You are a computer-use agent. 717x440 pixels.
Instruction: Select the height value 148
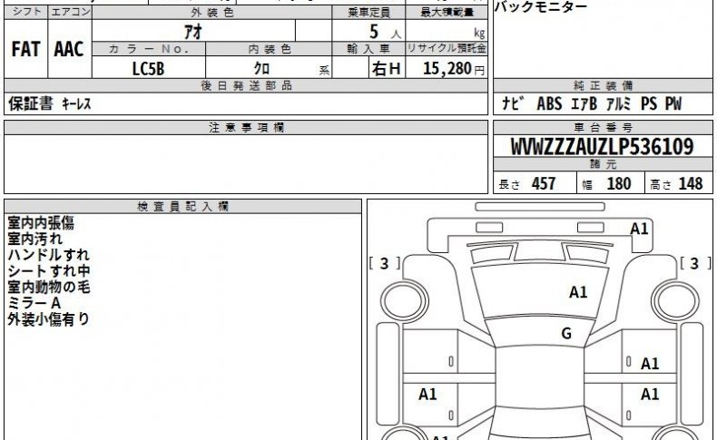tap(691, 183)
